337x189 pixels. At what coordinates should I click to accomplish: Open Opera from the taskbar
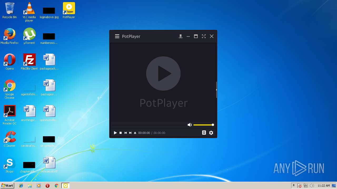[x=47, y=186]
